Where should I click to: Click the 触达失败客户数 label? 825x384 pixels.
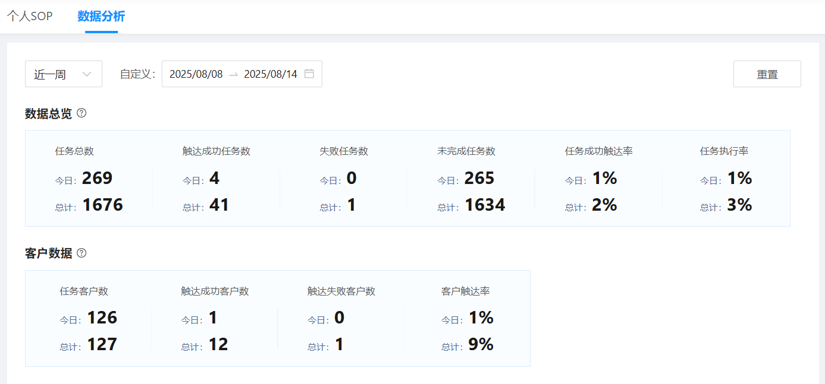[x=341, y=291]
